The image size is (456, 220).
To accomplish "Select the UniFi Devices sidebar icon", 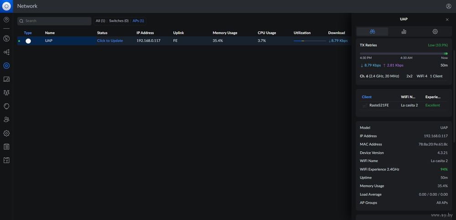I will coord(6,65).
